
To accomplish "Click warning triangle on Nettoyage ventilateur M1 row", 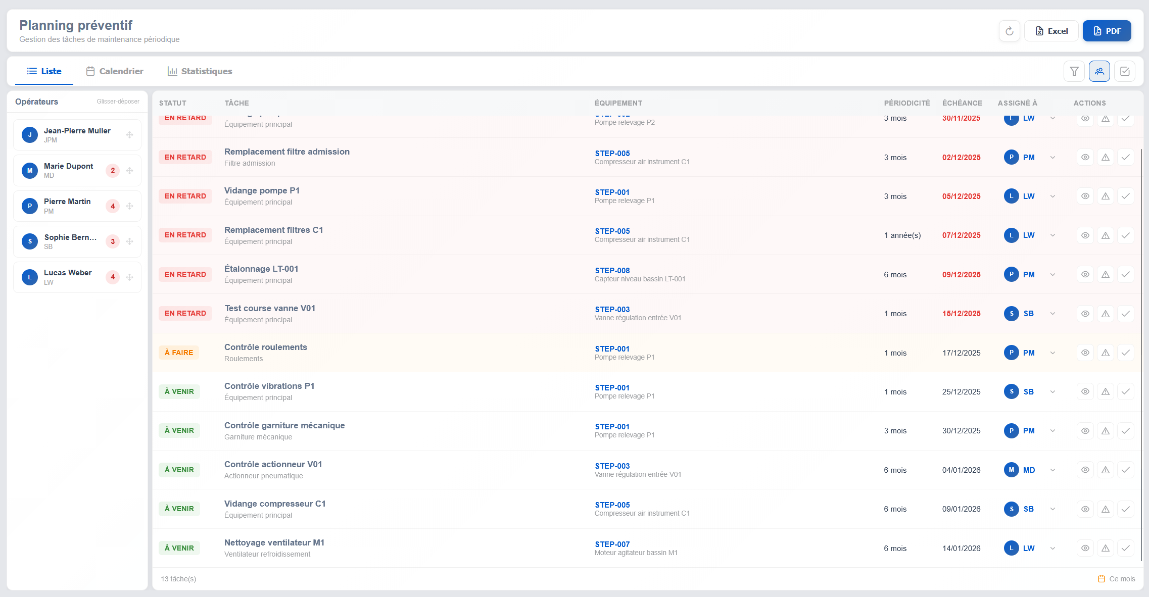I will pyautogui.click(x=1105, y=549).
